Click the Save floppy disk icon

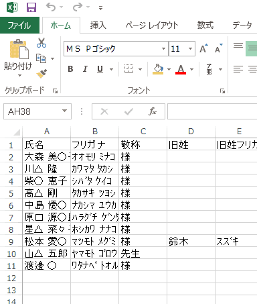coord(31,7)
